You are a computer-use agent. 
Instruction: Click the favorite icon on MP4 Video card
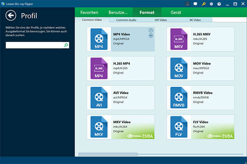point(151,36)
